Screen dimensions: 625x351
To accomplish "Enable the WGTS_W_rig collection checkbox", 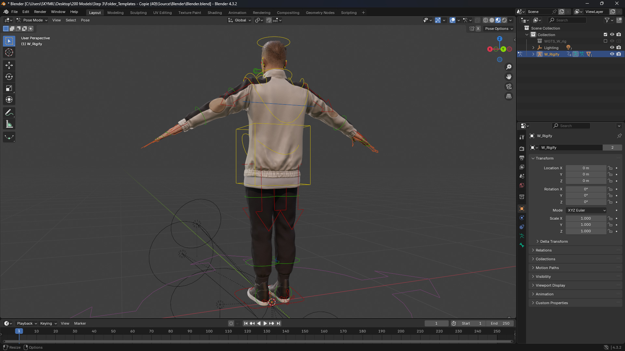I will point(605,41).
